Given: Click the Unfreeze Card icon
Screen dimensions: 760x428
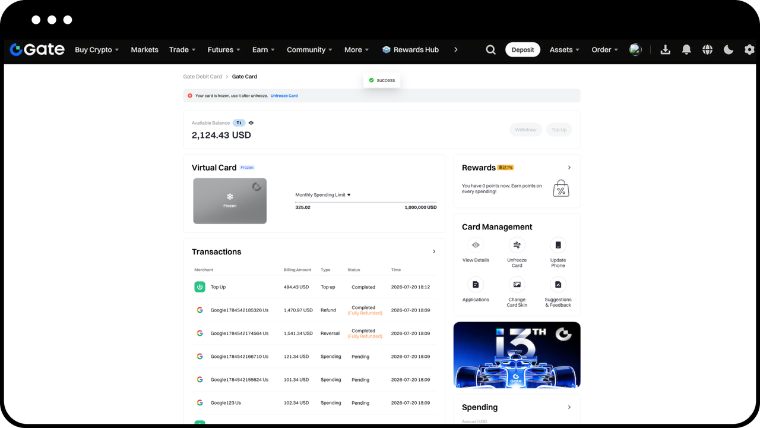Looking at the screenshot, I should click(517, 245).
